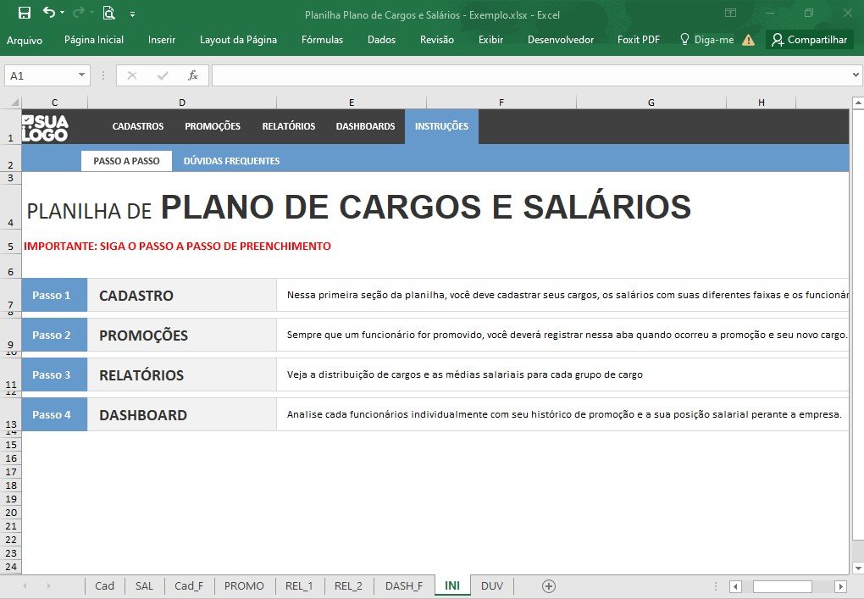Click the Print Preview icon

coord(108,13)
